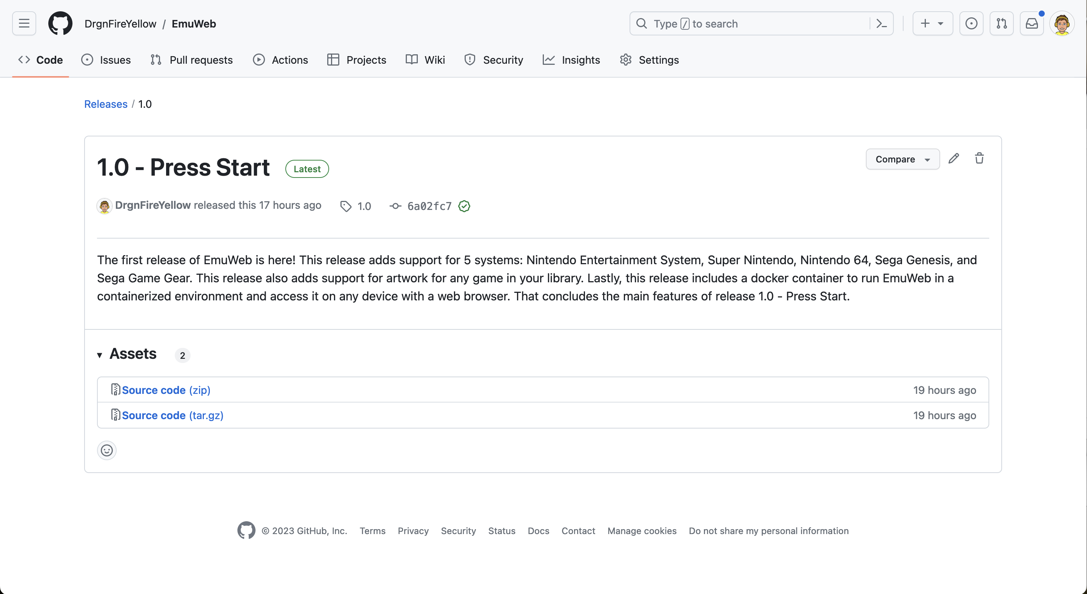This screenshot has height=594, width=1087.
Task: Open the Compare dropdown
Action: [902, 159]
